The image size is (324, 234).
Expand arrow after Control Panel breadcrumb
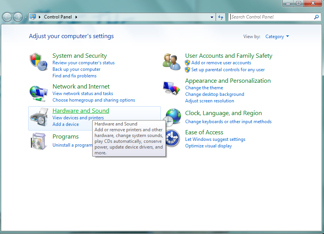[76, 17]
